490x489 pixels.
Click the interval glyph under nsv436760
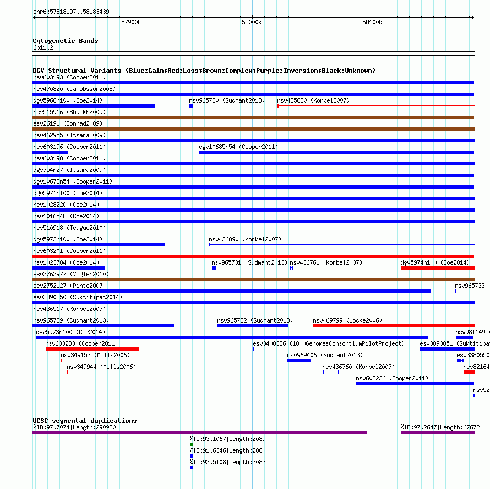tap(331, 372)
